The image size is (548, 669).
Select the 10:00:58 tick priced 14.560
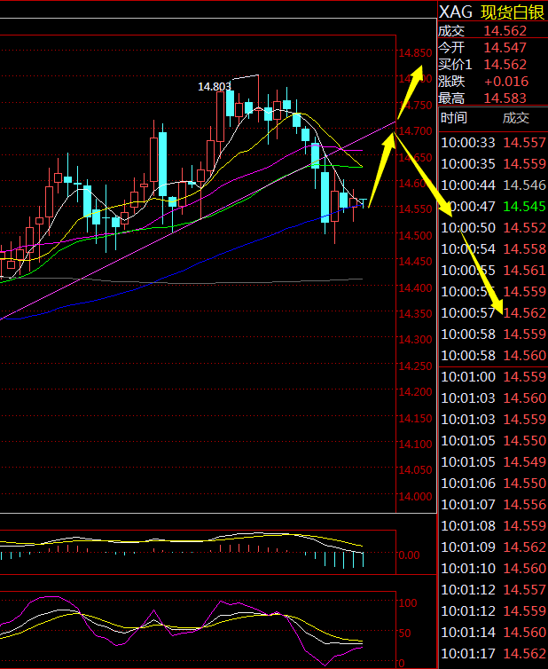click(493, 356)
